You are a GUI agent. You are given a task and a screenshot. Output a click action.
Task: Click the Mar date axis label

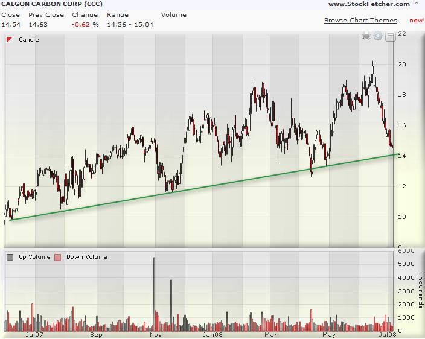pos(270,335)
